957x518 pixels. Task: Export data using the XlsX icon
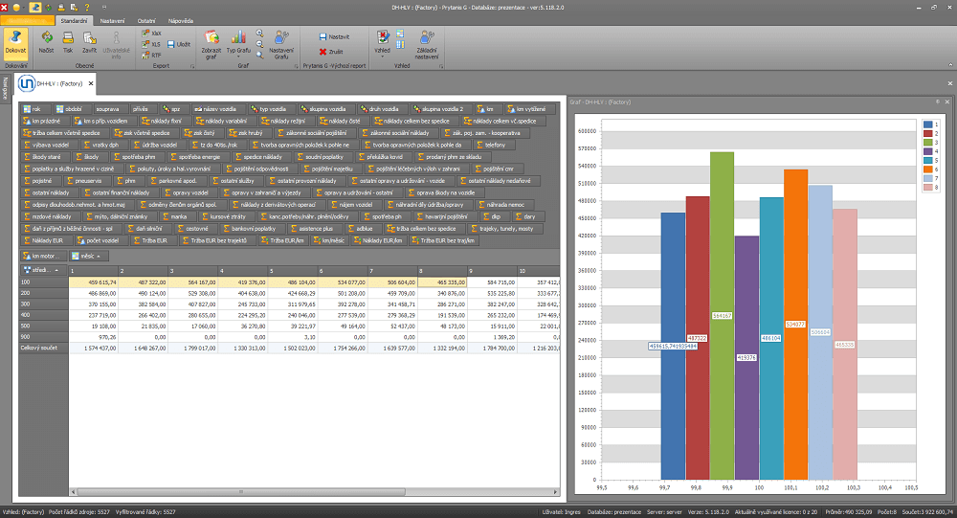pos(155,33)
